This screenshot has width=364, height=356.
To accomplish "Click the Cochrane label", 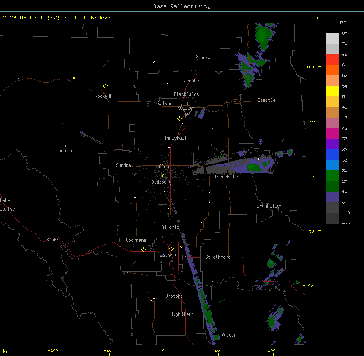I will coord(136,240).
